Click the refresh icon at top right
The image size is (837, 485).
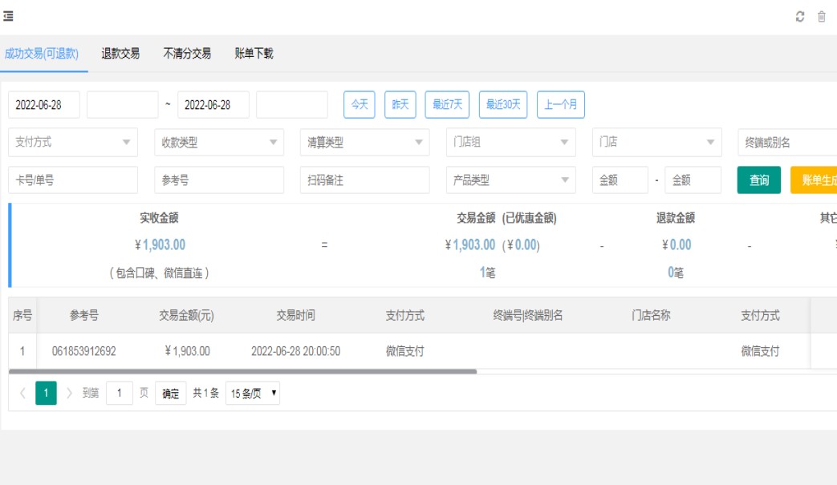click(799, 17)
